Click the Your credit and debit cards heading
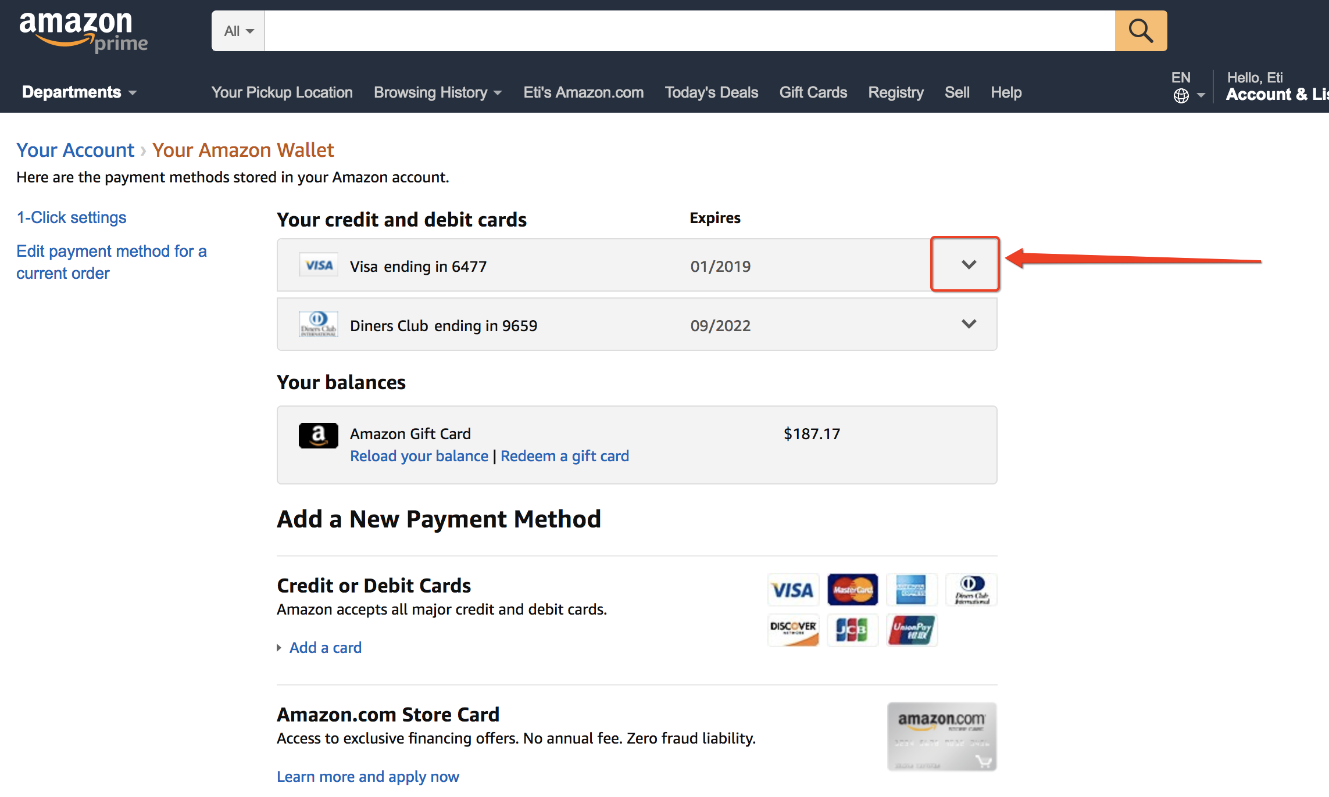1329x797 pixels. click(402, 220)
